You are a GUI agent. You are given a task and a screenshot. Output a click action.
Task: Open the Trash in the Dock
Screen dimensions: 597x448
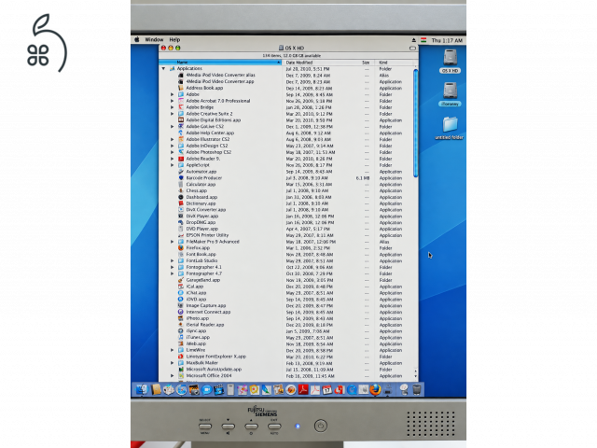pos(417,389)
